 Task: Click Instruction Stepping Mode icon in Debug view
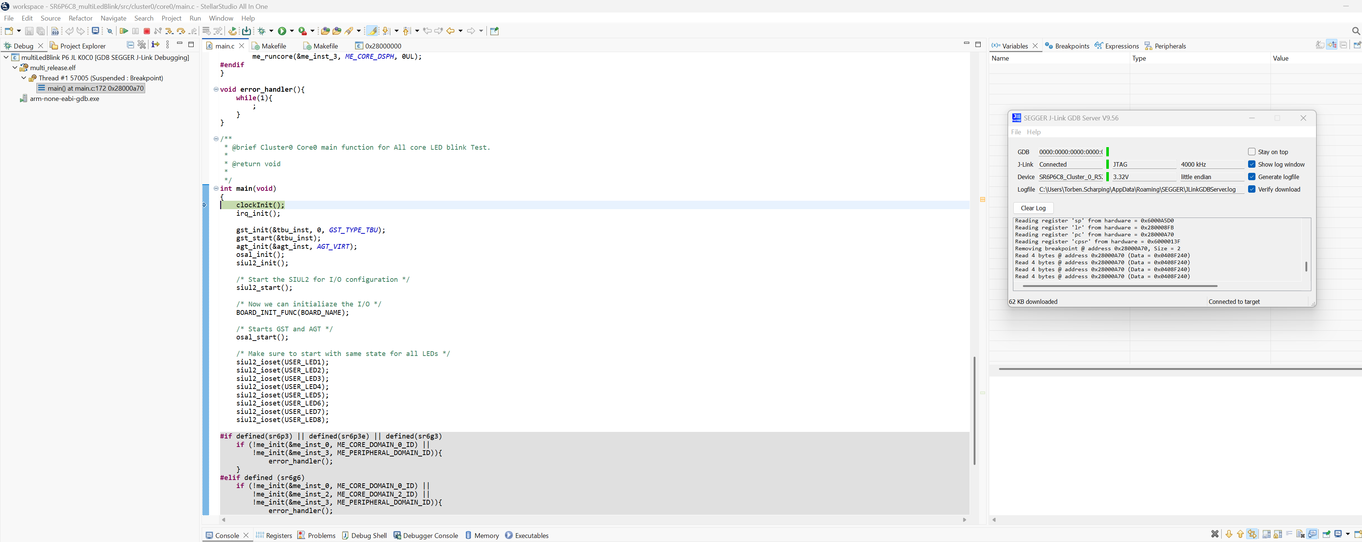[155, 45]
